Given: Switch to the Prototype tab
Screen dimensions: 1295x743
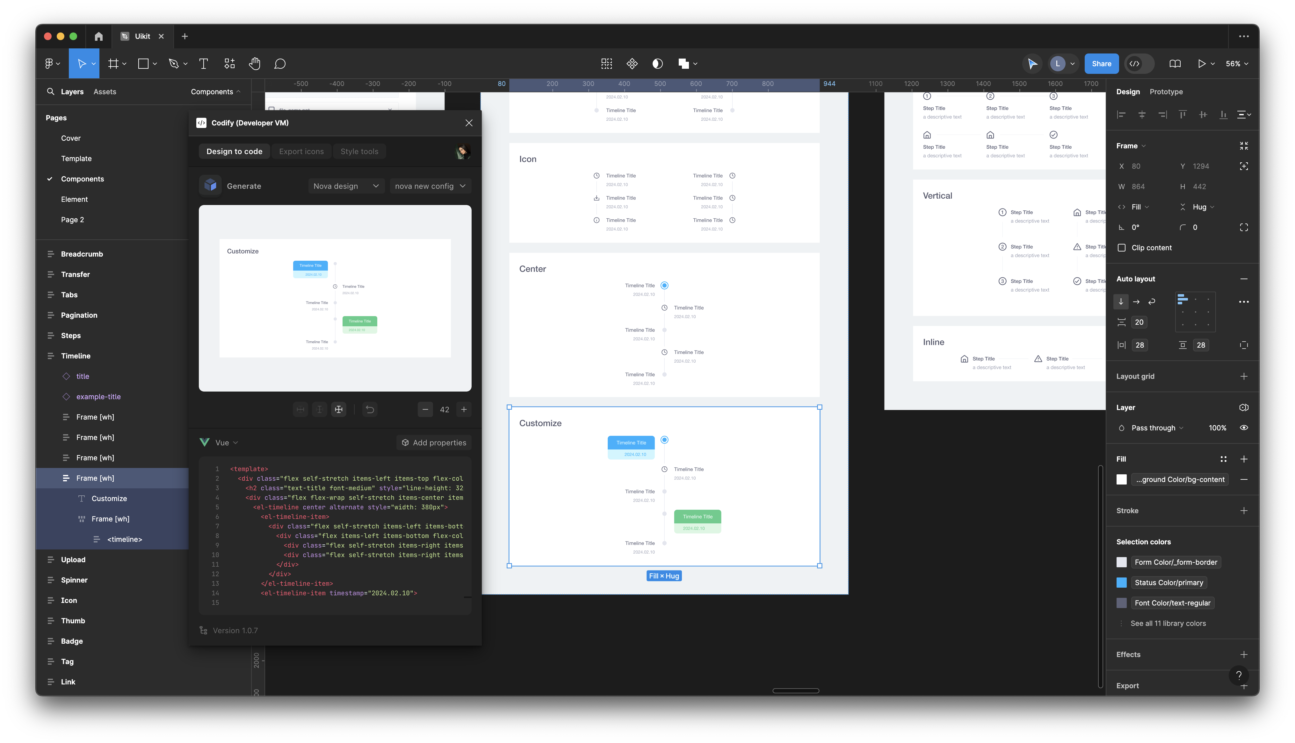Looking at the screenshot, I should pyautogui.click(x=1166, y=92).
